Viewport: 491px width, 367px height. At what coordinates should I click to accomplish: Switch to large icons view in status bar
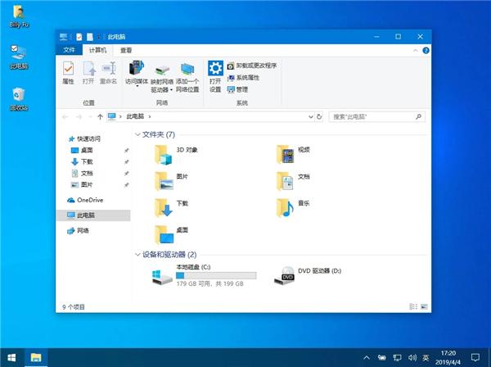[421, 306]
